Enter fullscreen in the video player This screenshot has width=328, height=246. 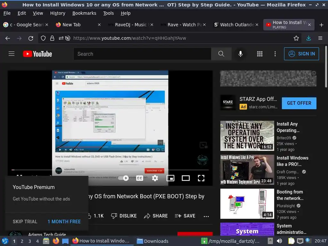click(x=201, y=178)
